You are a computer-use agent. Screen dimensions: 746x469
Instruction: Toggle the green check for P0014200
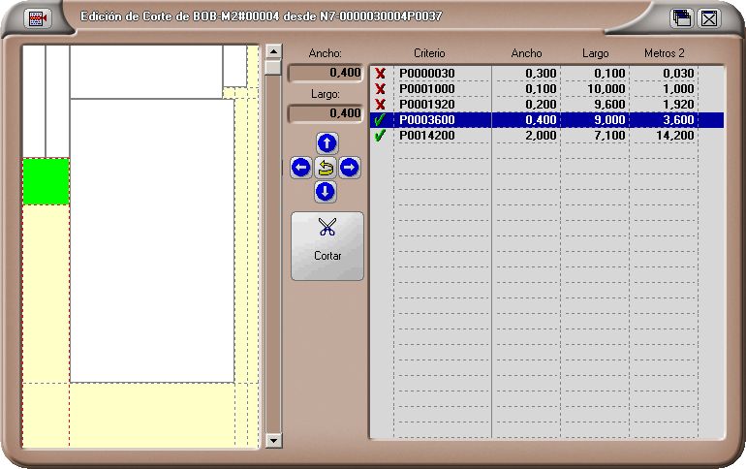(380, 136)
